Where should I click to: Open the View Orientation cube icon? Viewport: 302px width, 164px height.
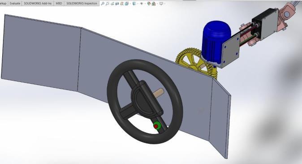tap(127, 4)
